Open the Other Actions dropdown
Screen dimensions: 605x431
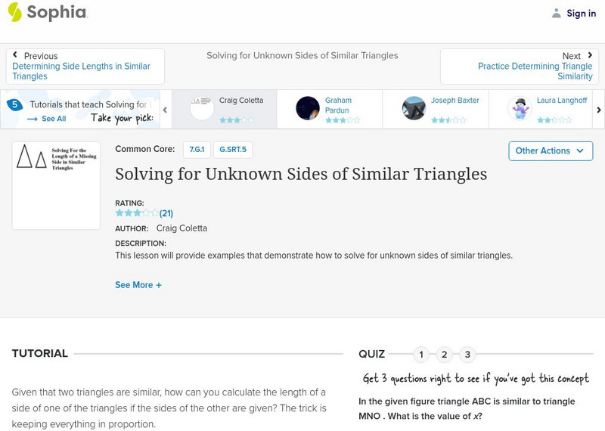550,150
